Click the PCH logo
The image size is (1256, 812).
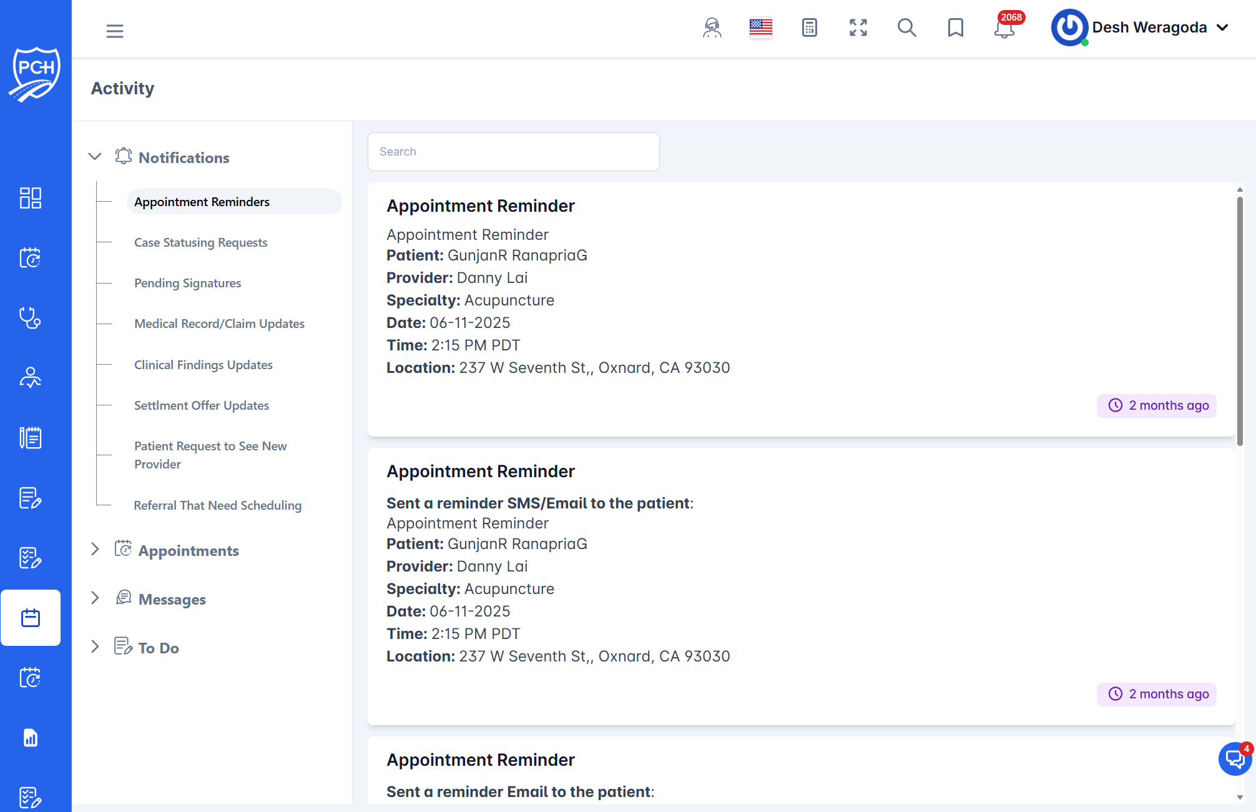(x=35, y=74)
